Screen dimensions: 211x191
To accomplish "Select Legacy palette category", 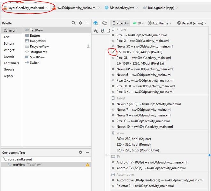I will point(11,76).
